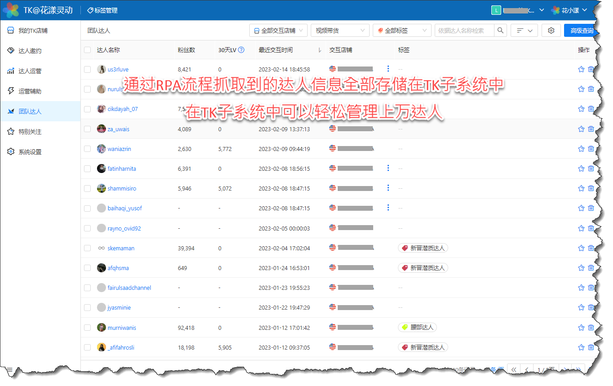Expand the 视频带货 dropdown
This screenshot has width=613, height=386.
[x=340, y=31]
